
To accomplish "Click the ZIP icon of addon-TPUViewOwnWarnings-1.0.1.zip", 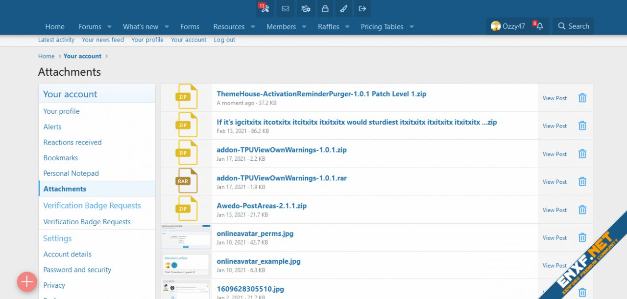I will pos(187,153).
